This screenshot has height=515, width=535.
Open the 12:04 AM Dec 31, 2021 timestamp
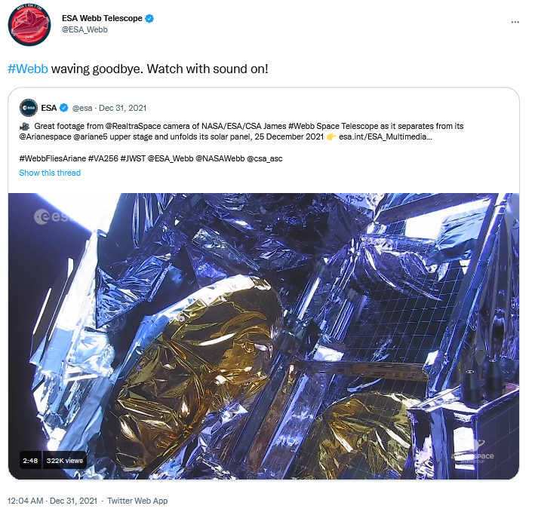click(53, 501)
